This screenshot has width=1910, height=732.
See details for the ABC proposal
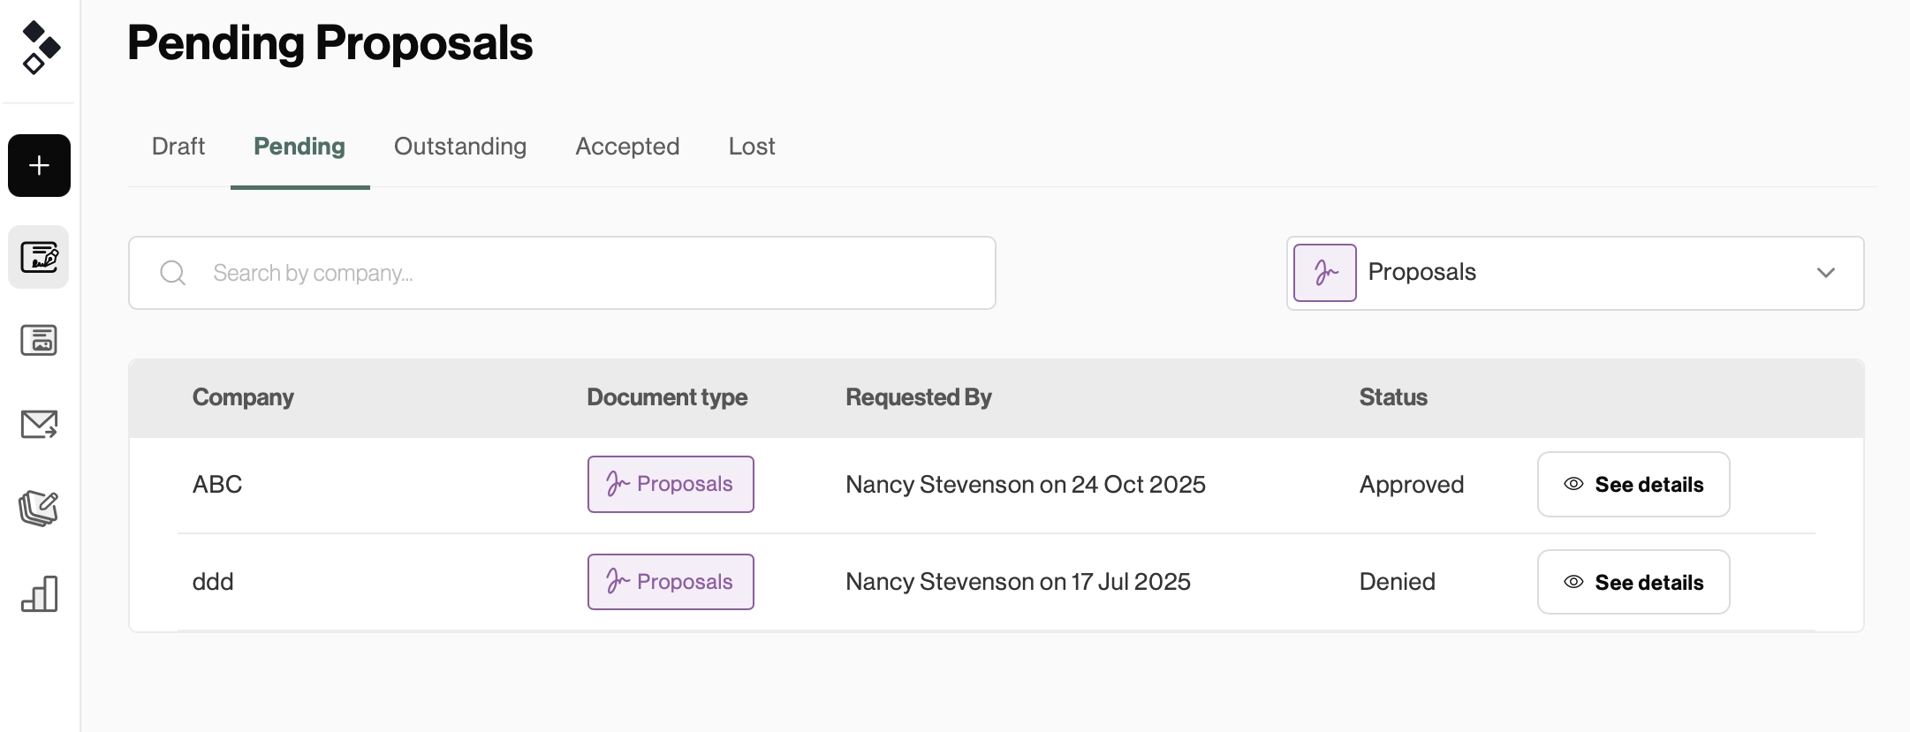1633,485
